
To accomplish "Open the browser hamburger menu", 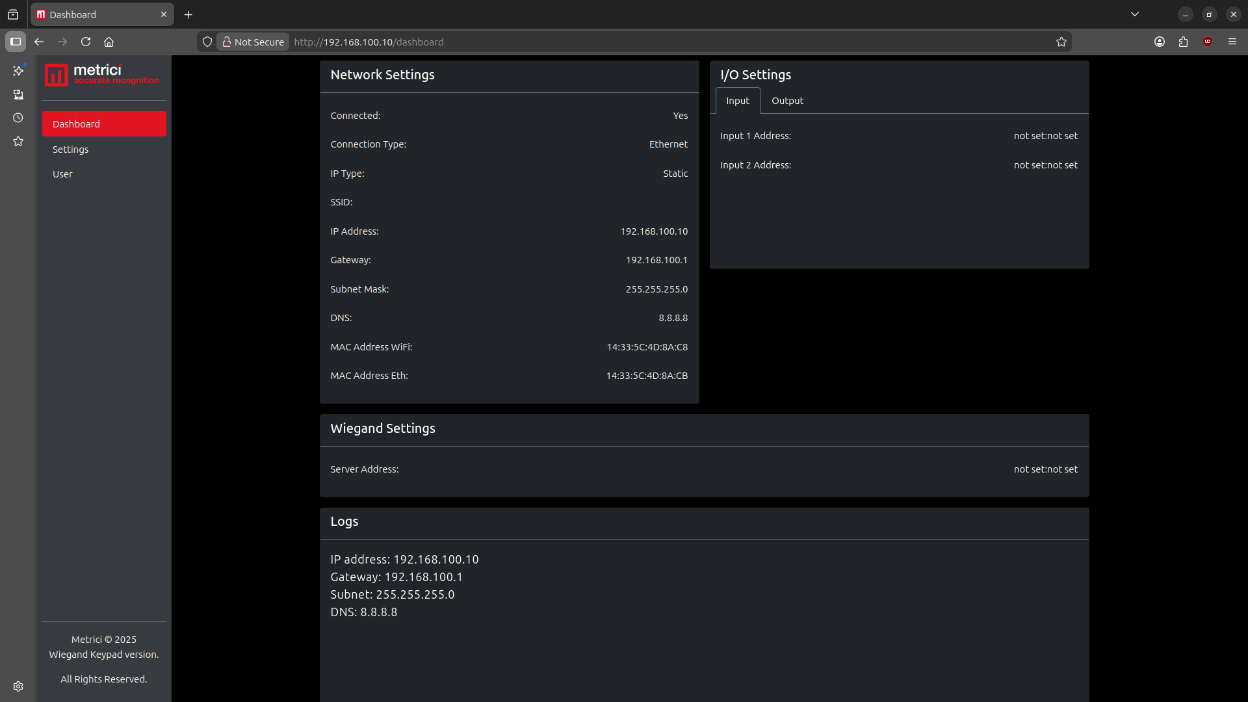I will pyautogui.click(x=1232, y=42).
